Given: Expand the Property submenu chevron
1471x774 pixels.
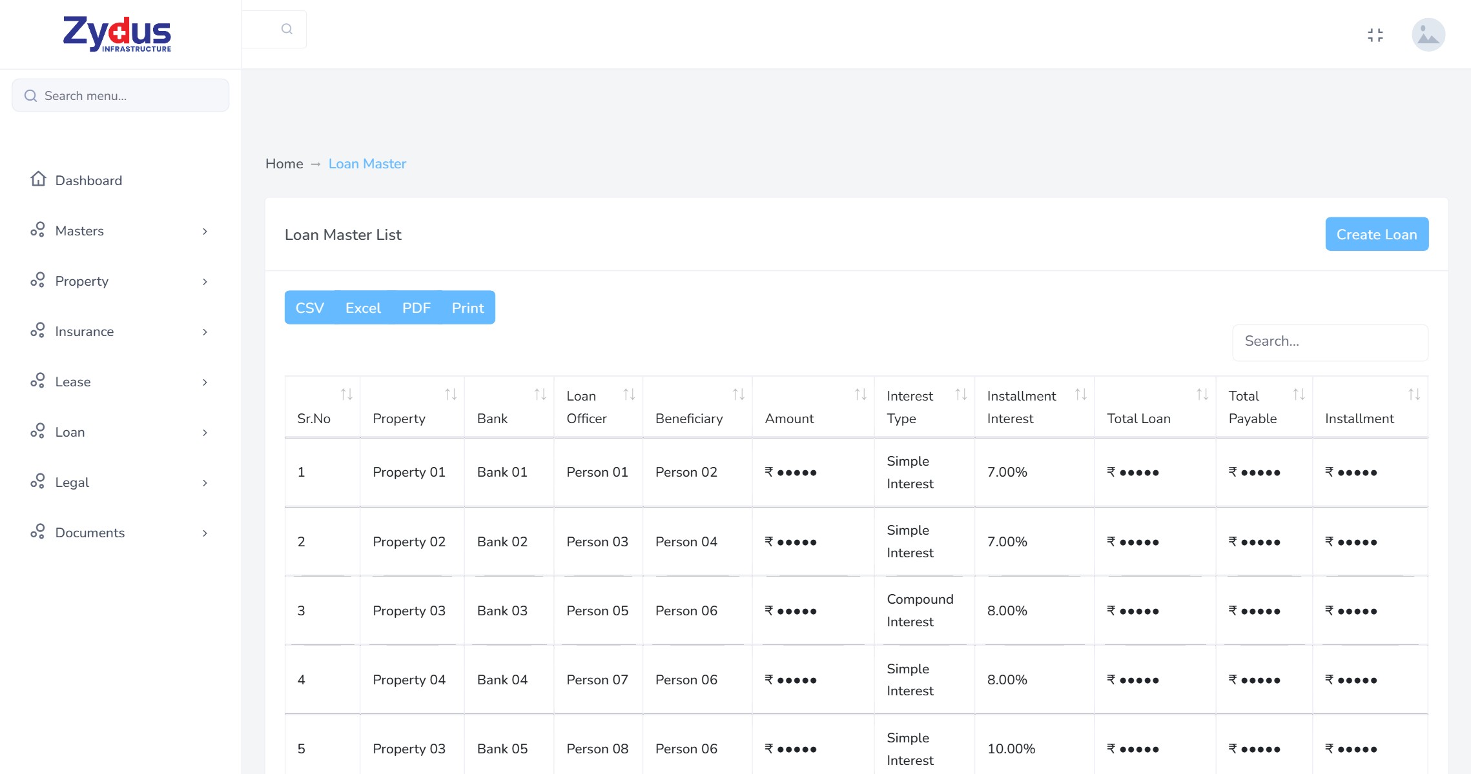Looking at the screenshot, I should pos(205,282).
